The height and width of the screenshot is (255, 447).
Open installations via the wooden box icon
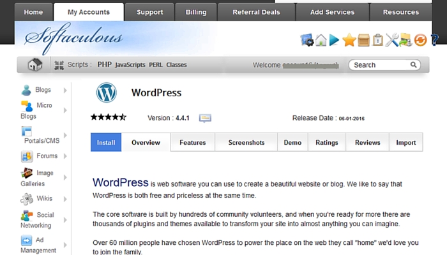(x=364, y=40)
